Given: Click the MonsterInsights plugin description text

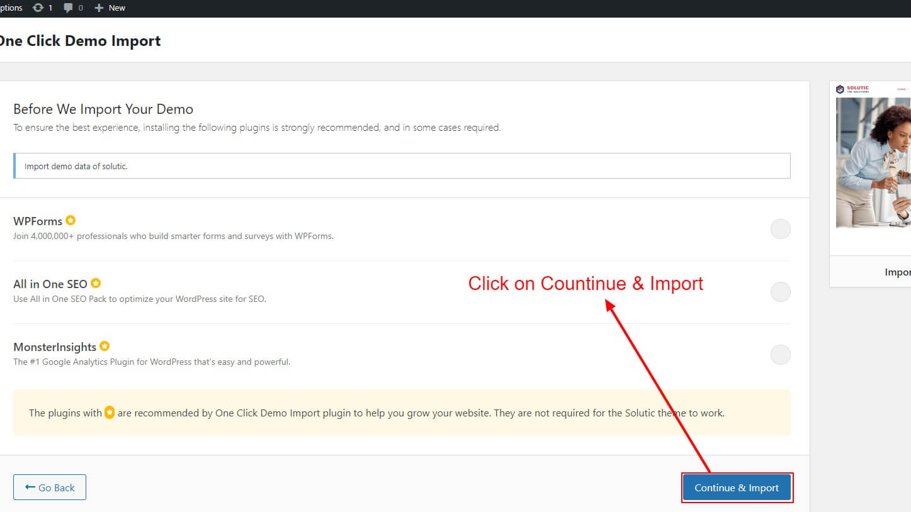Looking at the screenshot, I should pyautogui.click(x=152, y=362).
